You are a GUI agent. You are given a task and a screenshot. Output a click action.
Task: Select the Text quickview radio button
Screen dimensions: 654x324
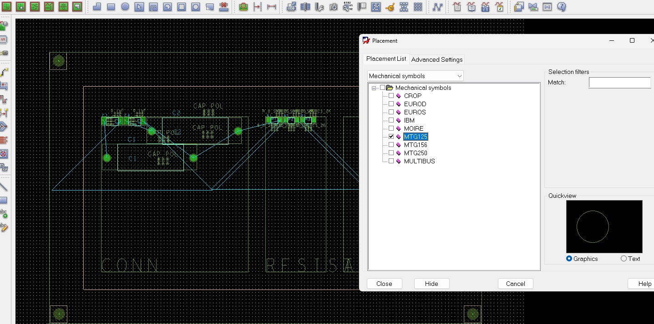pos(624,259)
